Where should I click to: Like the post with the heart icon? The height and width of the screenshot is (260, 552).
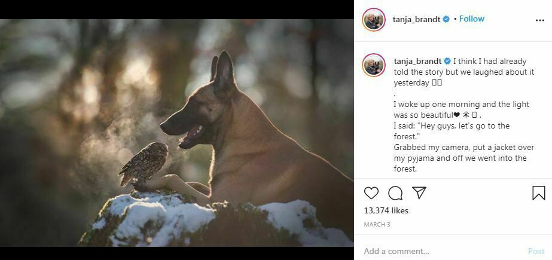coord(371,193)
